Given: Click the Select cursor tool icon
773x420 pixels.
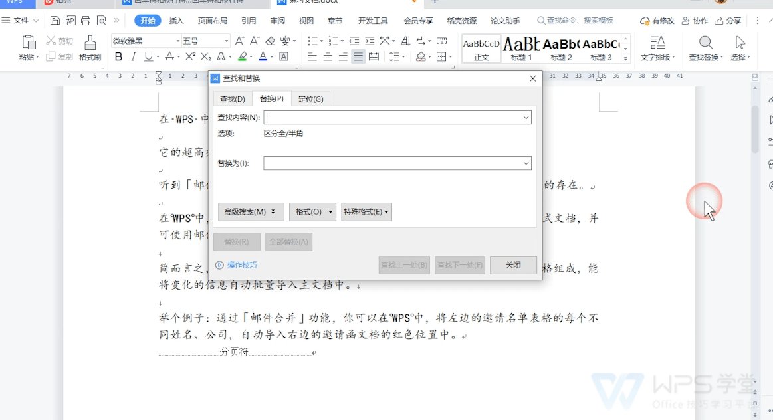Looking at the screenshot, I should (x=740, y=43).
